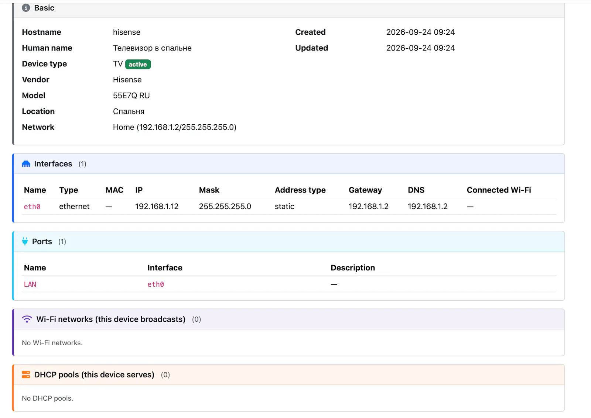591x418 pixels.
Task: Select the Ports section header title
Action: point(42,242)
